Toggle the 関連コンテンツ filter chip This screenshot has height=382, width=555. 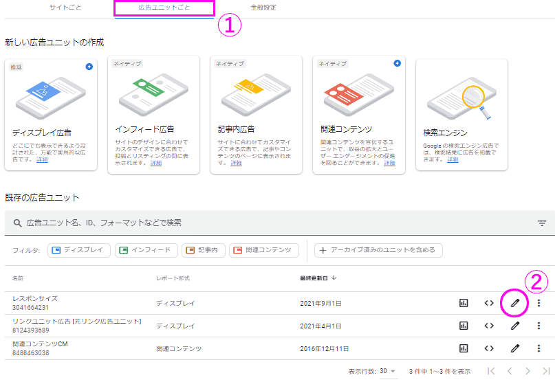[x=264, y=250]
